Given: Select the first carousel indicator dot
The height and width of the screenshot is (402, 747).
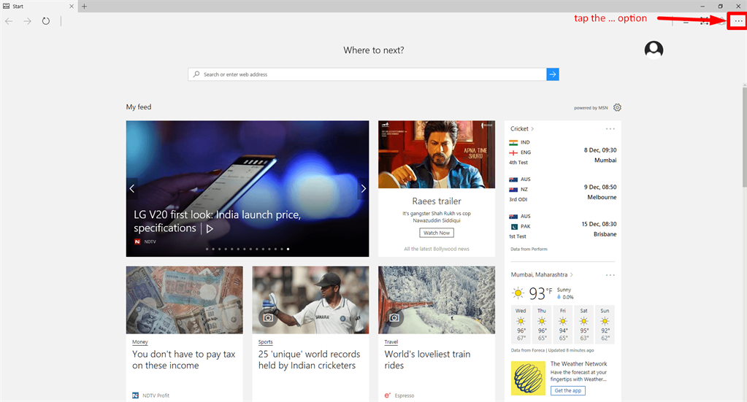Looking at the screenshot, I should click(207, 249).
